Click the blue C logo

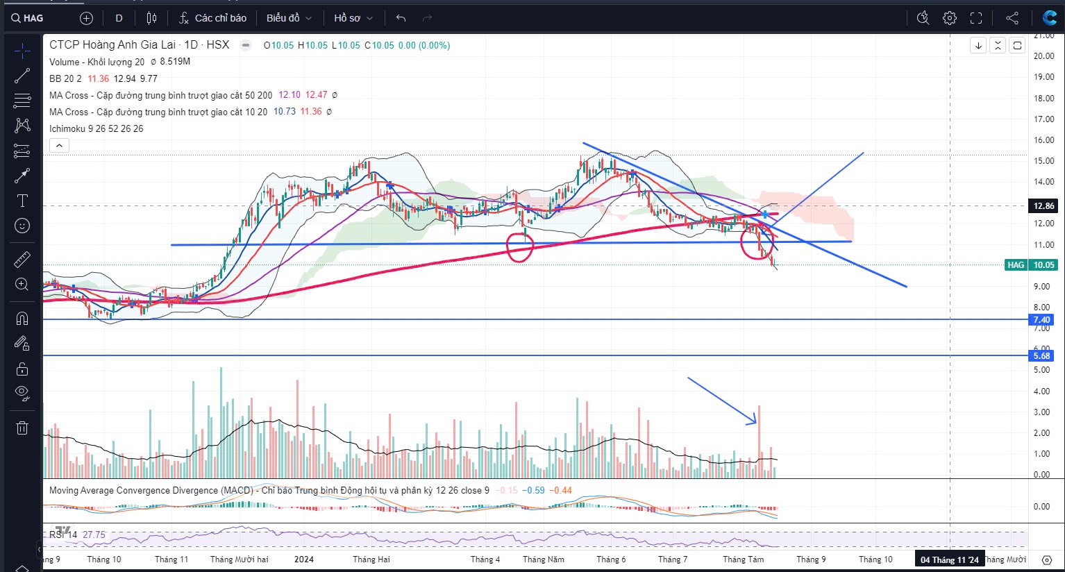coord(1049,18)
